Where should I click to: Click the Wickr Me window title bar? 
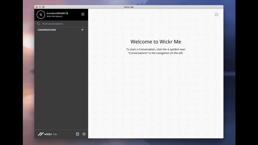[x=129, y=7]
